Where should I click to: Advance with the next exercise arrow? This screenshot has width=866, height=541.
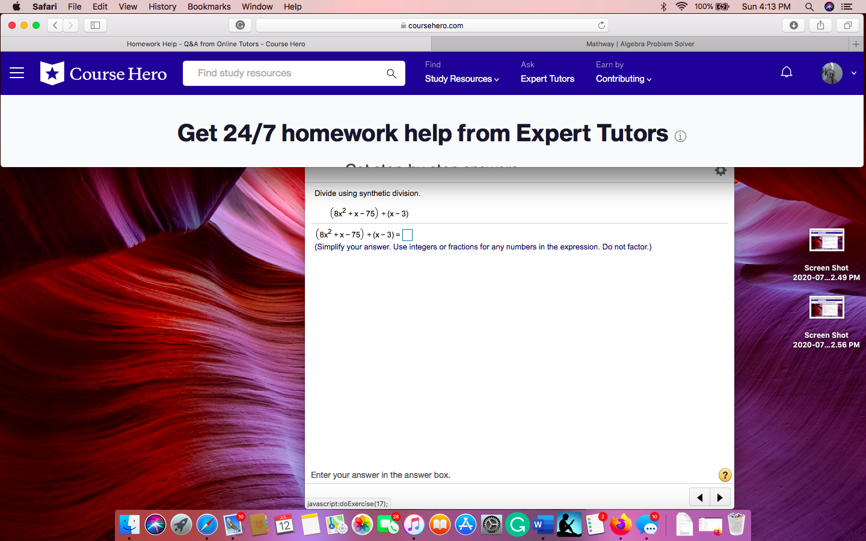pyautogui.click(x=720, y=497)
